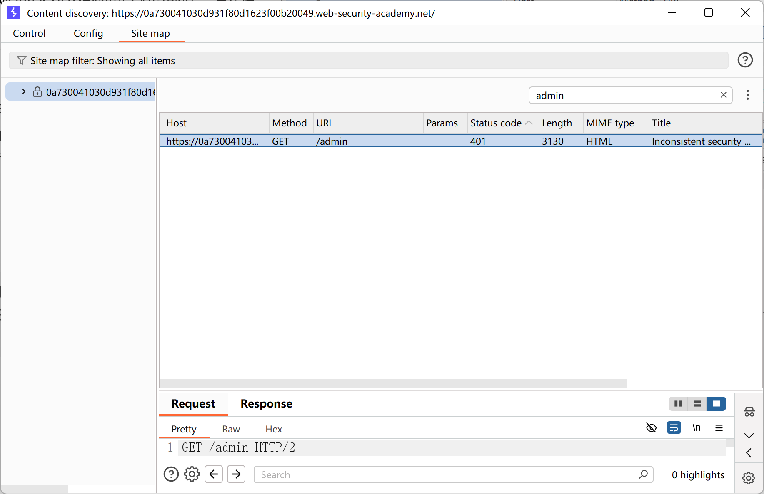This screenshot has height=494, width=764.
Task: Open Site map filter: Showing all items bar
Action: point(369,61)
